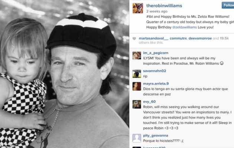Open pity_geovanna default profile avatar
Image resolution: width=234 pixels, height=148 pixels.
click(137, 138)
